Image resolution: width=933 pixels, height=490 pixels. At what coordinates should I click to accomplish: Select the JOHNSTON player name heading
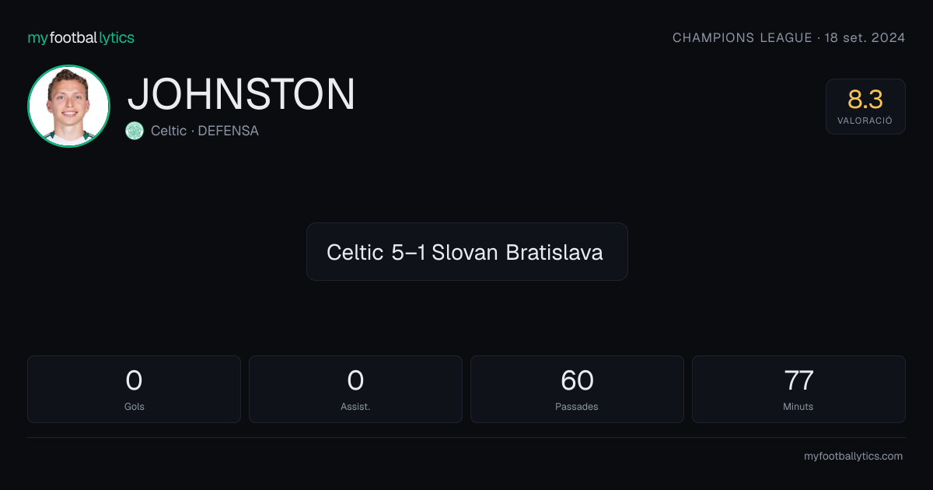tap(241, 94)
